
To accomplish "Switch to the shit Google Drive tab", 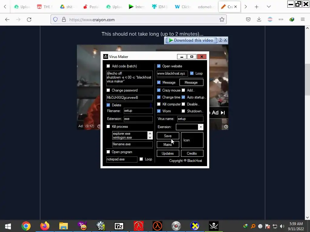I will point(68,7).
